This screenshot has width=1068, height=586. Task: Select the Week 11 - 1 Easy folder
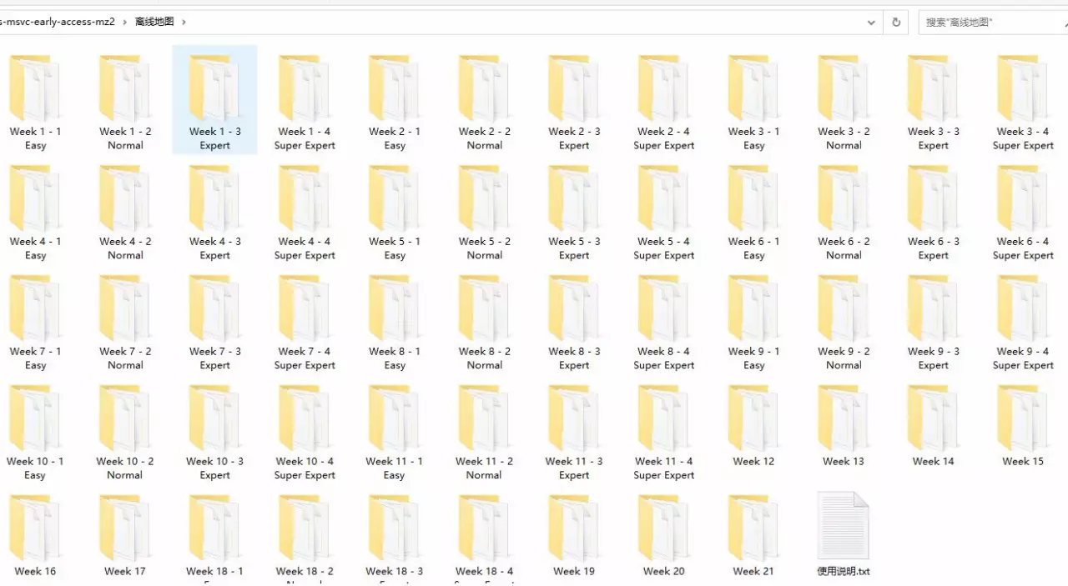tap(394, 432)
